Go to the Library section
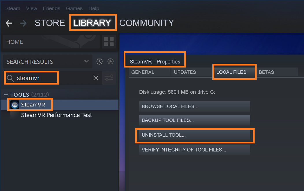The width and height of the screenshot is (304, 191). click(x=92, y=23)
